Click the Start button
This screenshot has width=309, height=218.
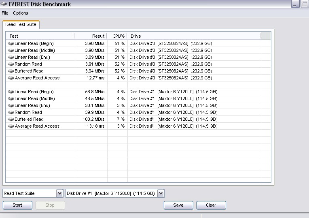coord(17,205)
